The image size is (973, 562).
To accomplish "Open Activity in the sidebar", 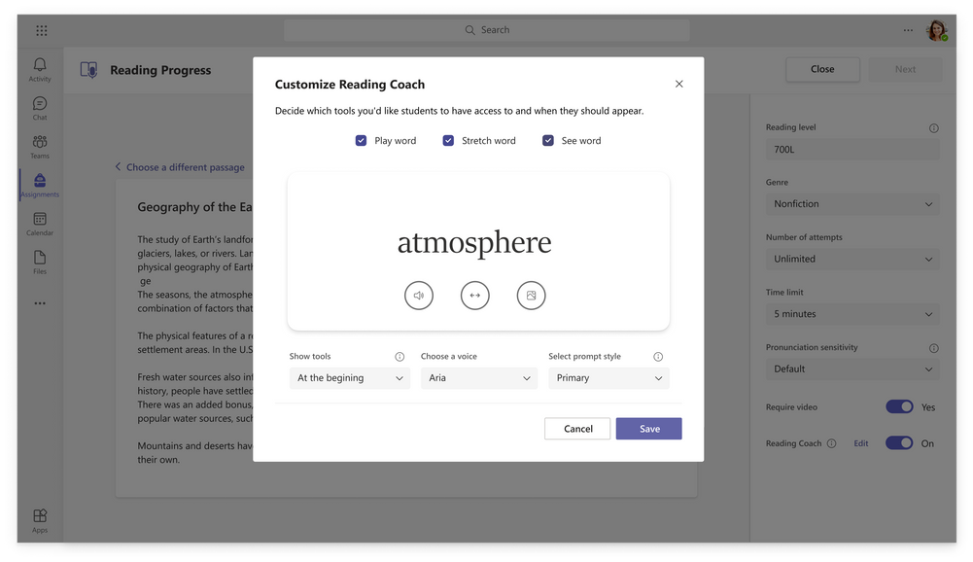I will pos(40,70).
